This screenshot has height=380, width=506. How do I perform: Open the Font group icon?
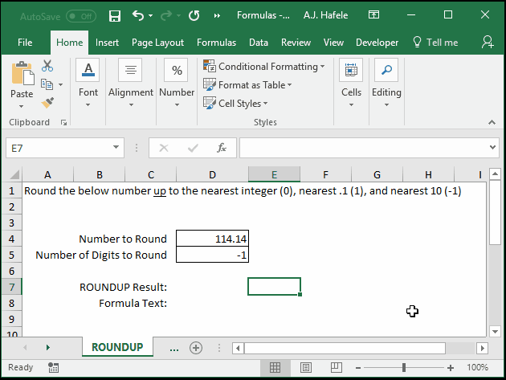click(88, 70)
